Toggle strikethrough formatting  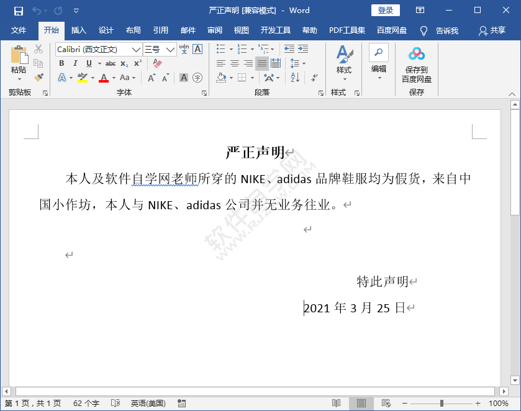111,63
